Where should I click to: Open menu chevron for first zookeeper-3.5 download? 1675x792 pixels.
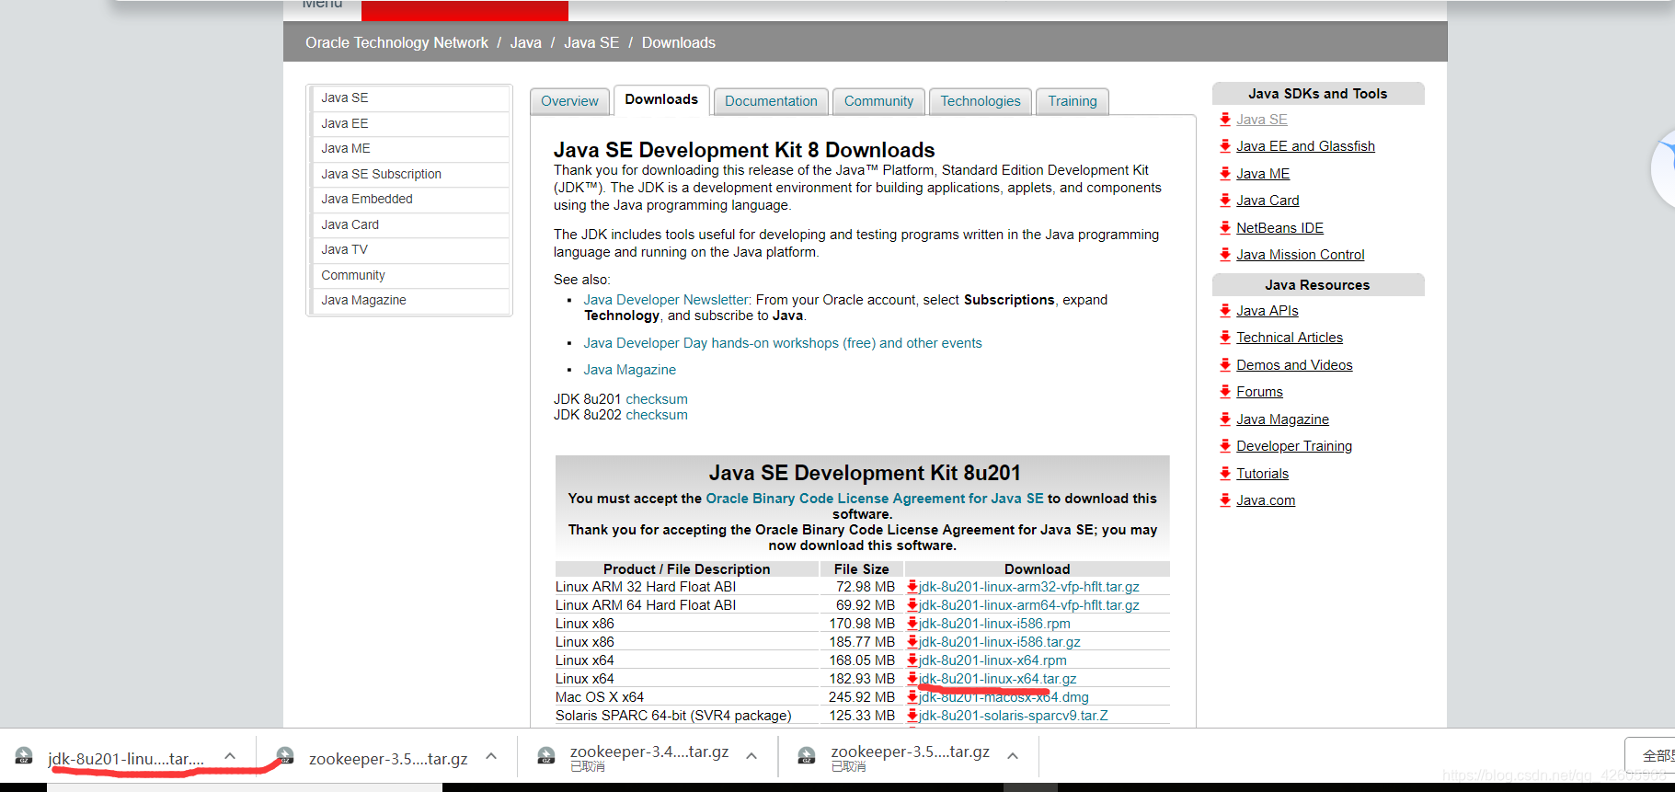[x=491, y=756]
